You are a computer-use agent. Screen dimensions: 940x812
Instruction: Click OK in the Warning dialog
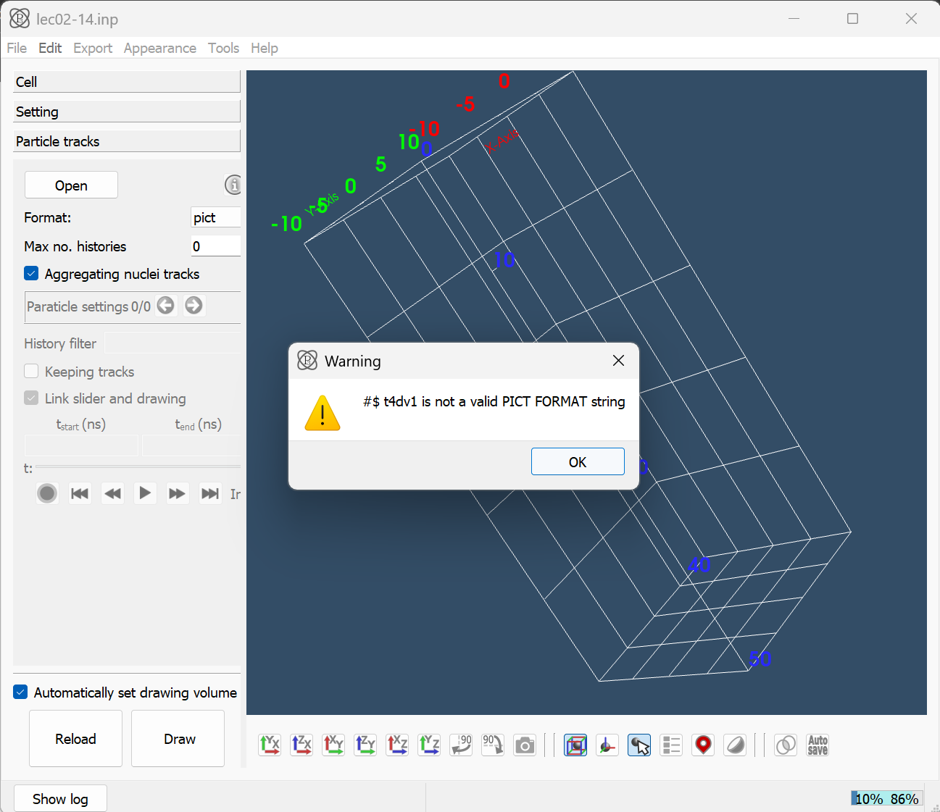578,461
